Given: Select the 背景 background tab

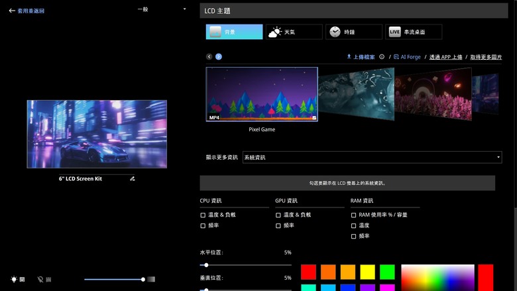Looking at the screenshot, I should tap(234, 32).
